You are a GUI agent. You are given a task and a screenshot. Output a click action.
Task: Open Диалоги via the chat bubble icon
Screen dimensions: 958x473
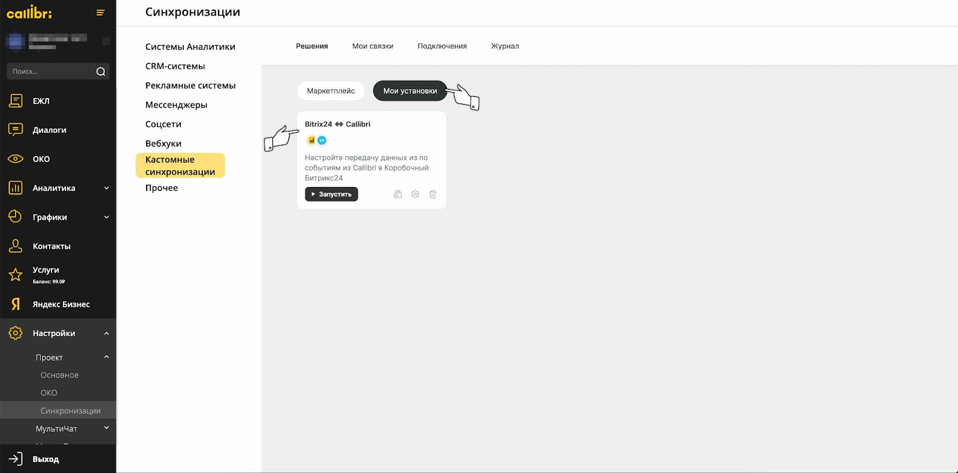click(x=16, y=130)
